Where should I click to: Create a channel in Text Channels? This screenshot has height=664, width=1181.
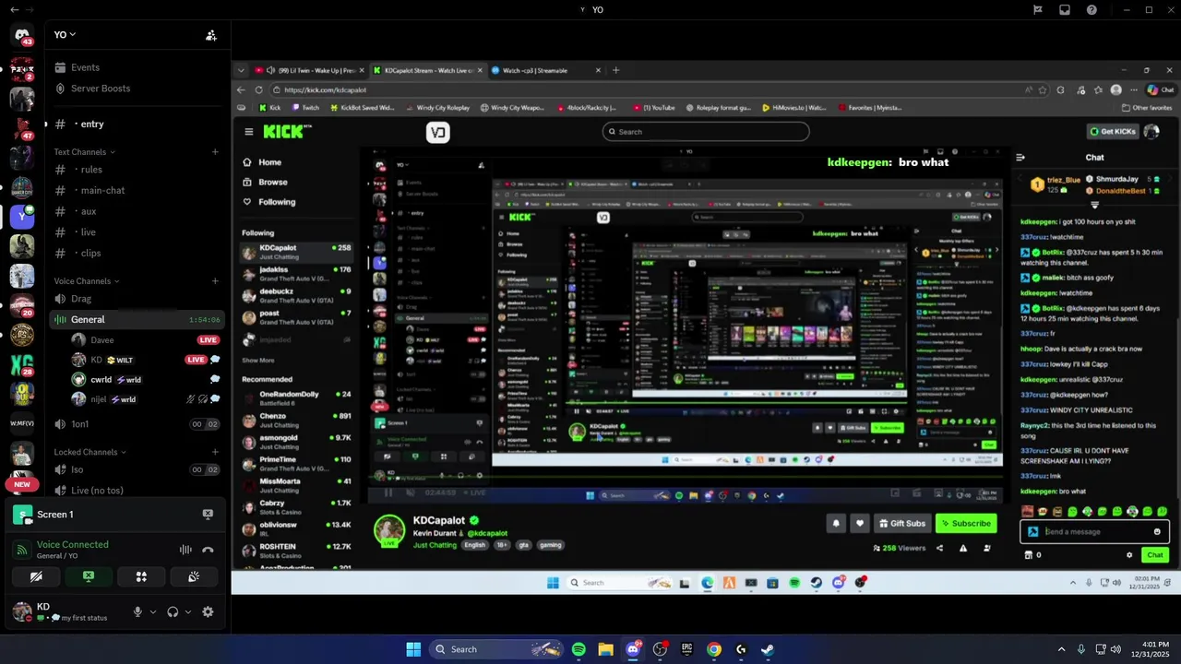pyautogui.click(x=215, y=152)
